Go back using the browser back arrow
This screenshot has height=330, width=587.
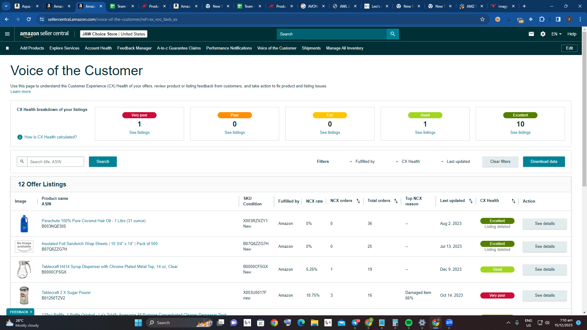(7, 19)
